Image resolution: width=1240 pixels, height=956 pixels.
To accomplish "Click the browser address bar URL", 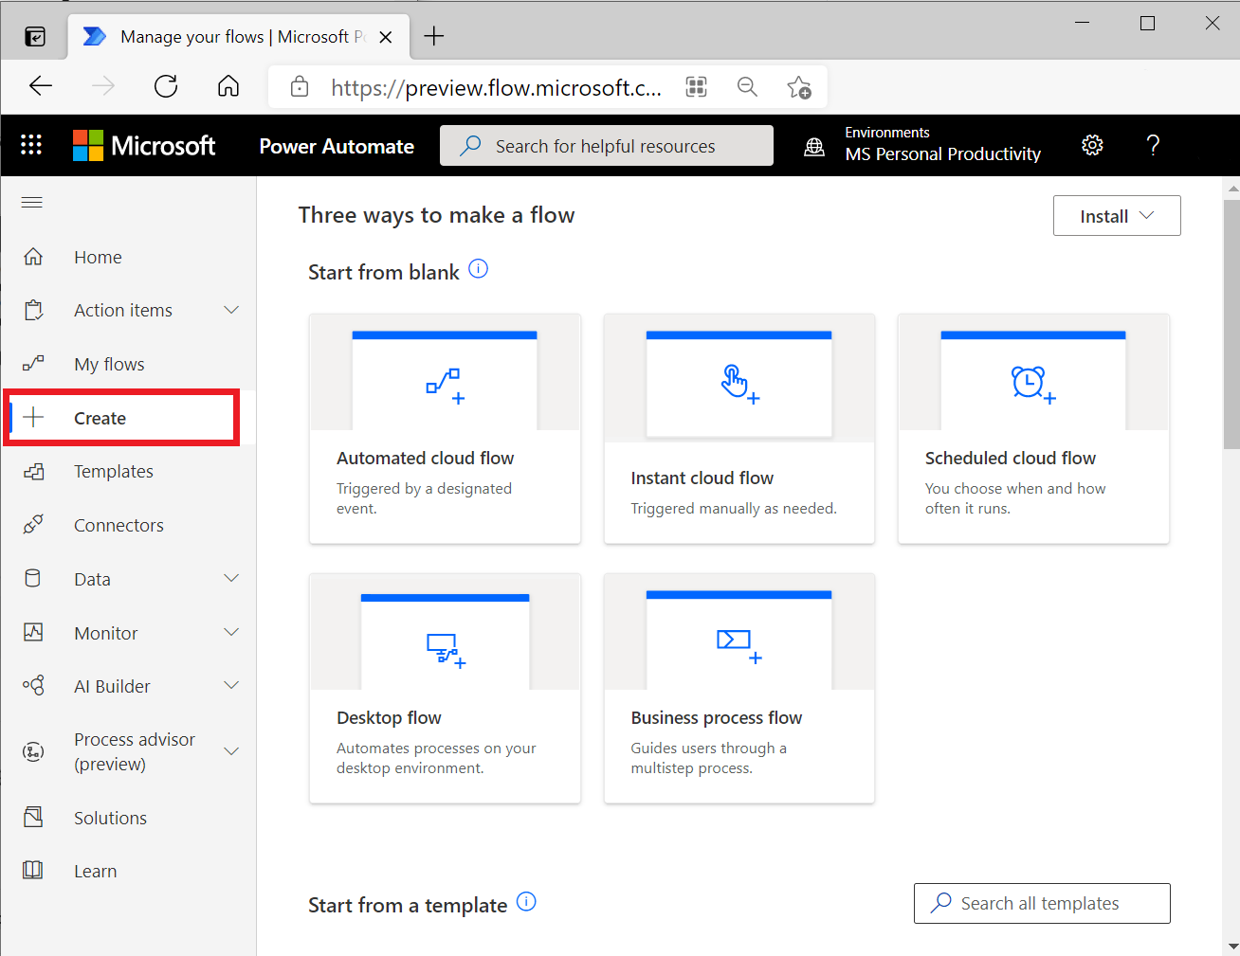I will [x=496, y=87].
